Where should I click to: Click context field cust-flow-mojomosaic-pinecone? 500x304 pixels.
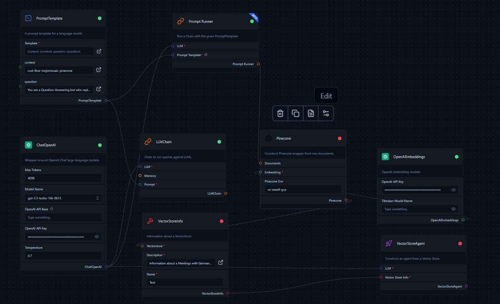pos(59,70)
